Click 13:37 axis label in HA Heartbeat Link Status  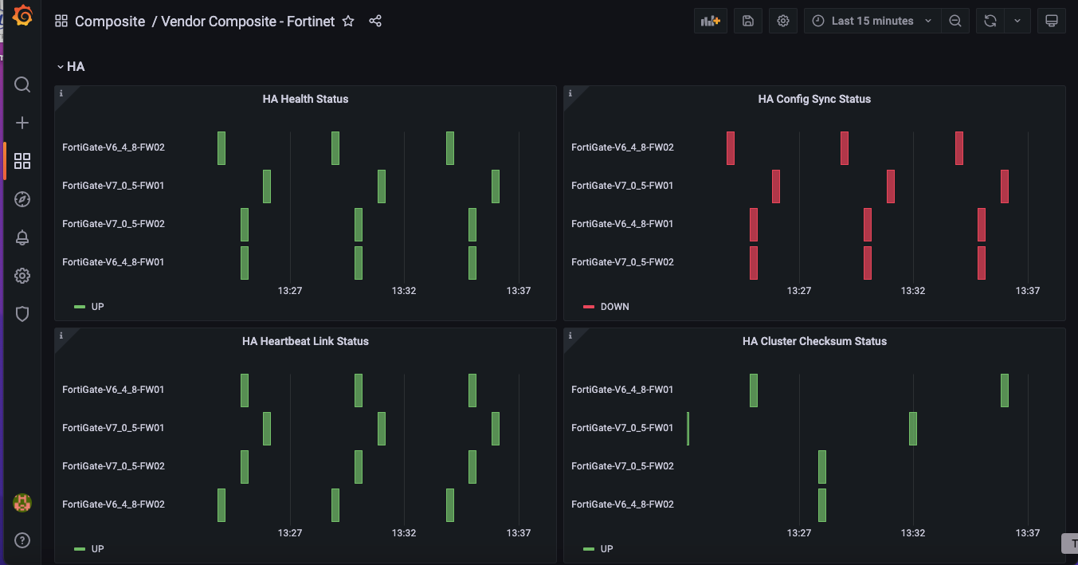click(519, 533)
